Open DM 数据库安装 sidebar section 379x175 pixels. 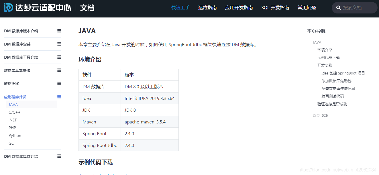tap(17, 44)
